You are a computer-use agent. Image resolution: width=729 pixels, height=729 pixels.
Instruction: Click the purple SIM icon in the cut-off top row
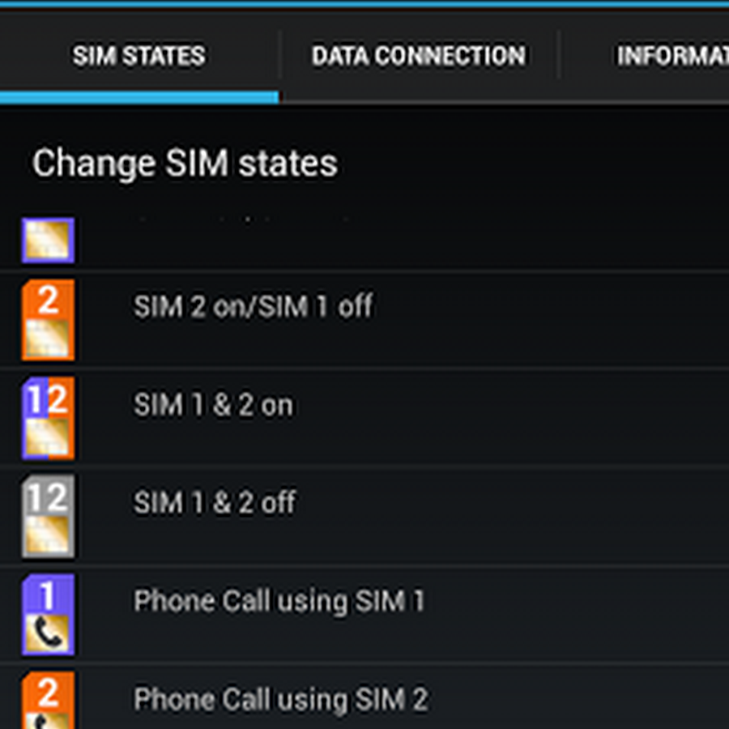click(x=48, y=241)
